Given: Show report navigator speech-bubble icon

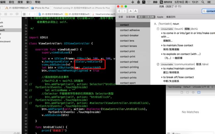Looking at the screenshot, I should click(x=17, y=14).
